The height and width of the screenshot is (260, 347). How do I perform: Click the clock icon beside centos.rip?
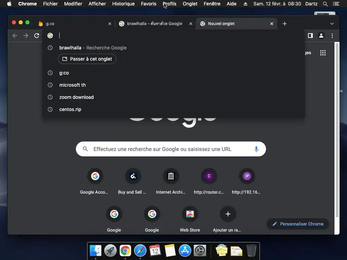coord(50,109)
